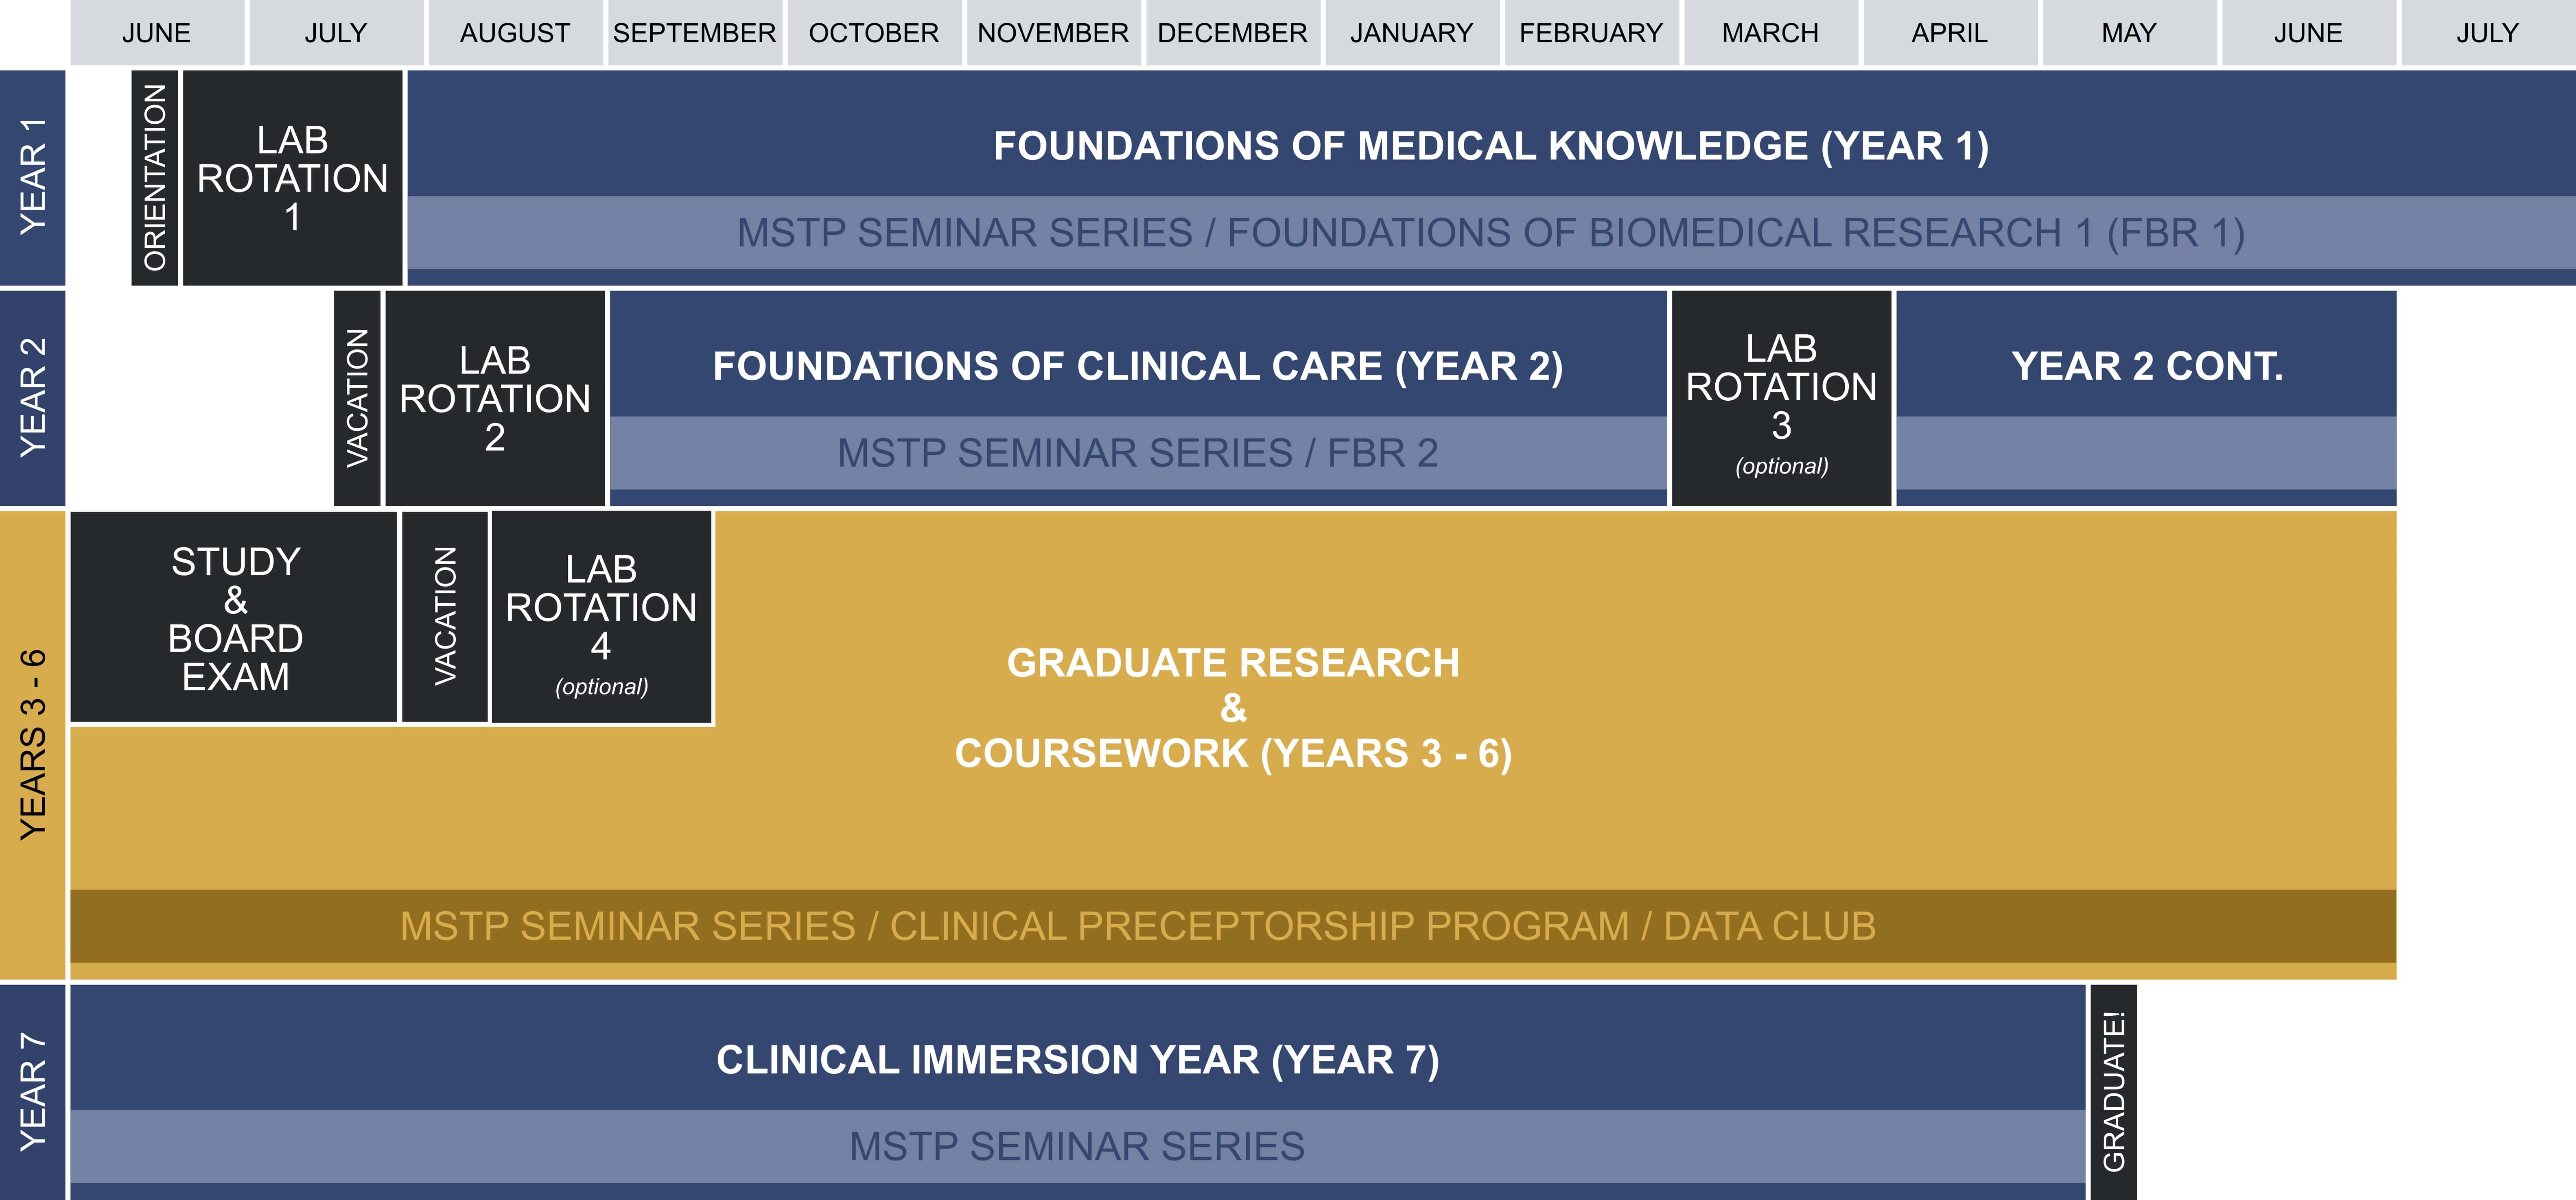Screen dimensions: 2576x1200
Task: Click the Study & Board Exam block
Action: point(235,617)
